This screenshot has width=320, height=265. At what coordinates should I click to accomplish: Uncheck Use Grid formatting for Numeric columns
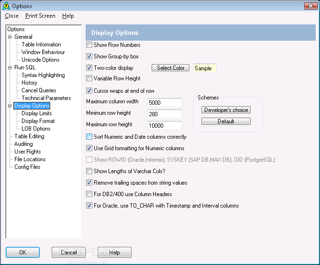click(x=89, y=148)
